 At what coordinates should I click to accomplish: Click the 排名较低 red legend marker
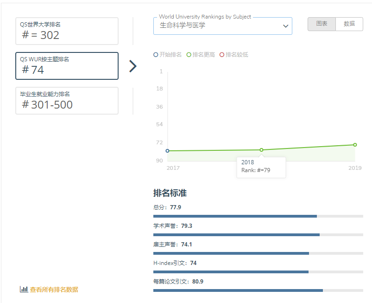click(x=222, y=55)
